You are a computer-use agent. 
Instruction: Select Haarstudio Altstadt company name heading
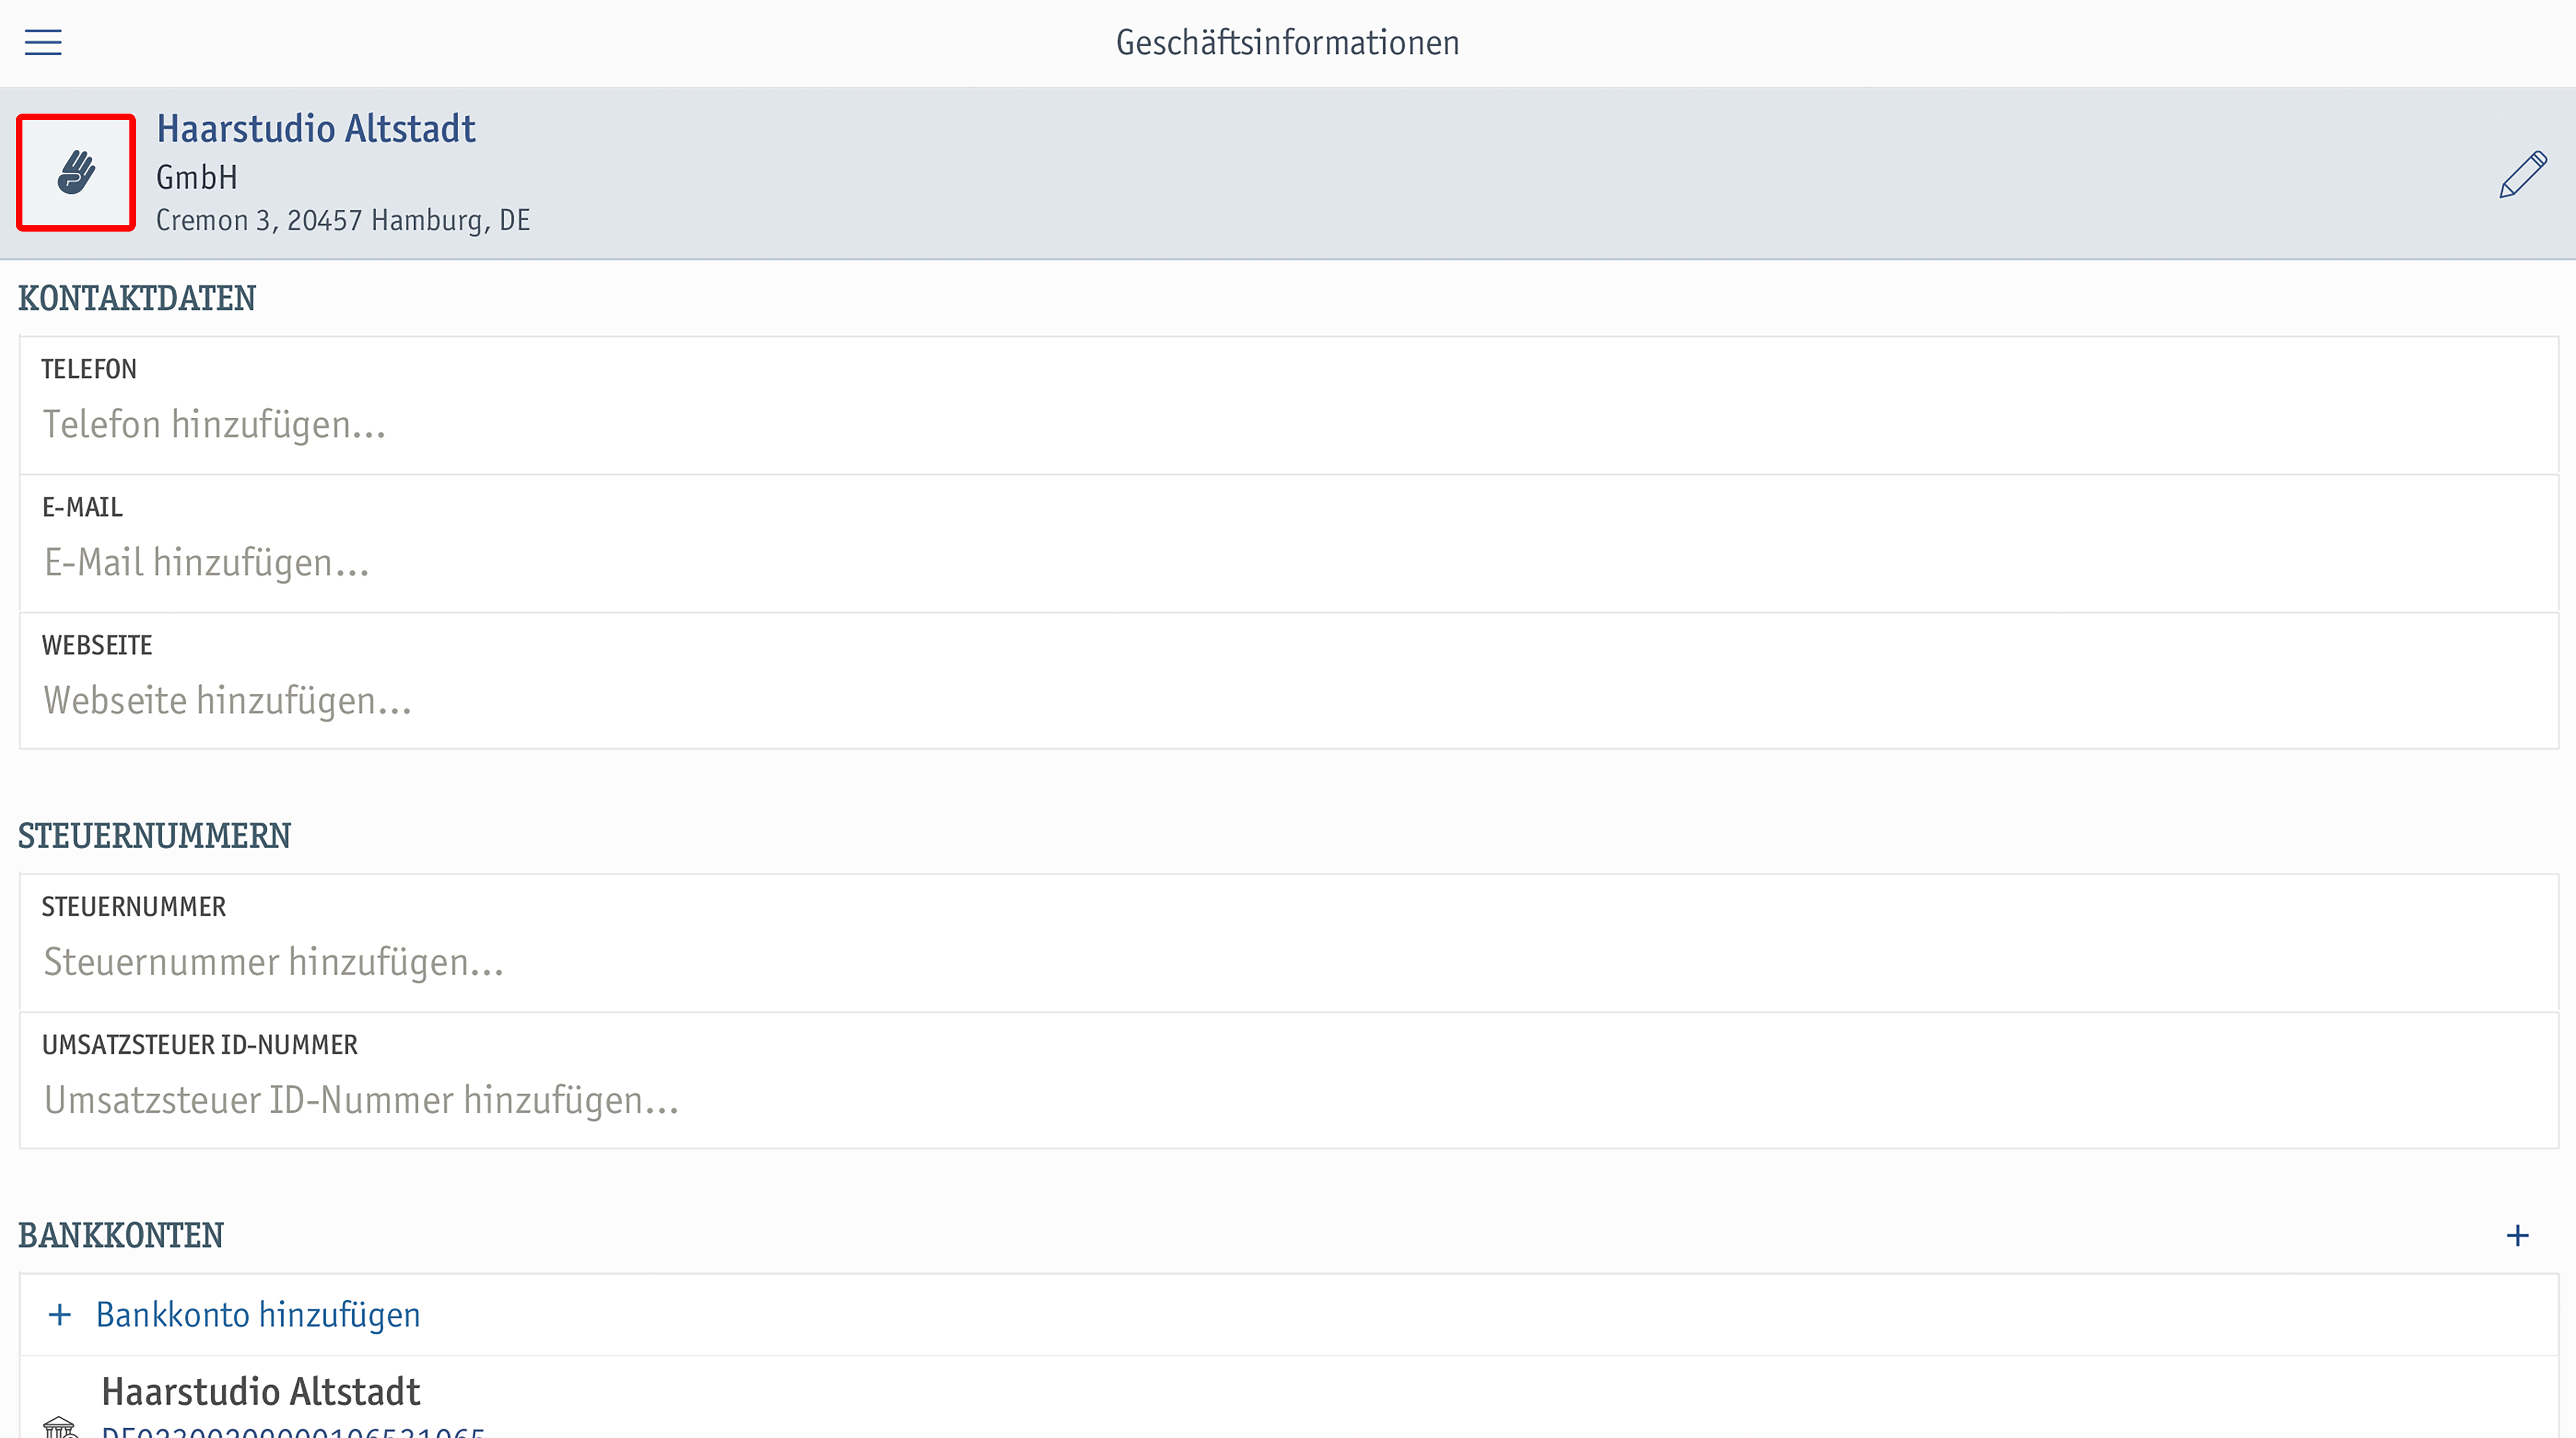pyautogui.click(x=316, y=129)
